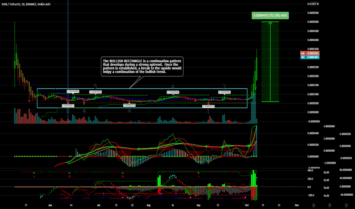
Task: Click the 0.00001000 price axis level
Action: (313, 94)
